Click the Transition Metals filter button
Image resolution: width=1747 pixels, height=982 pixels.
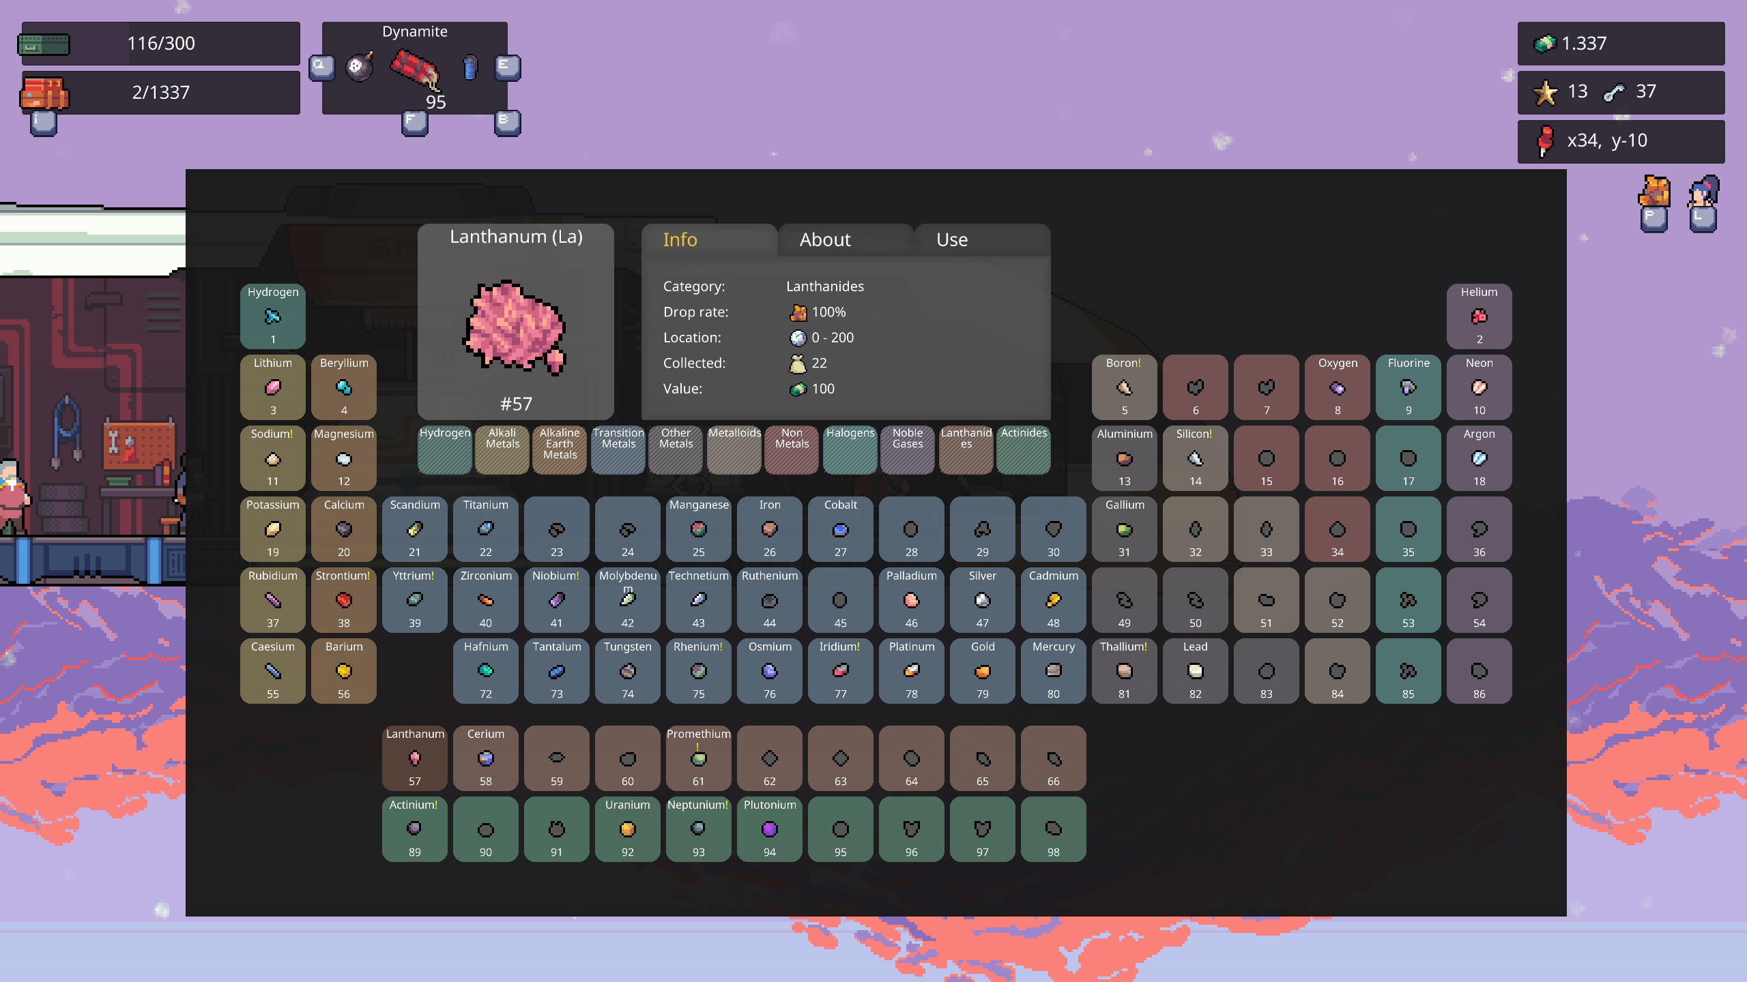click(x=618, y=449)
